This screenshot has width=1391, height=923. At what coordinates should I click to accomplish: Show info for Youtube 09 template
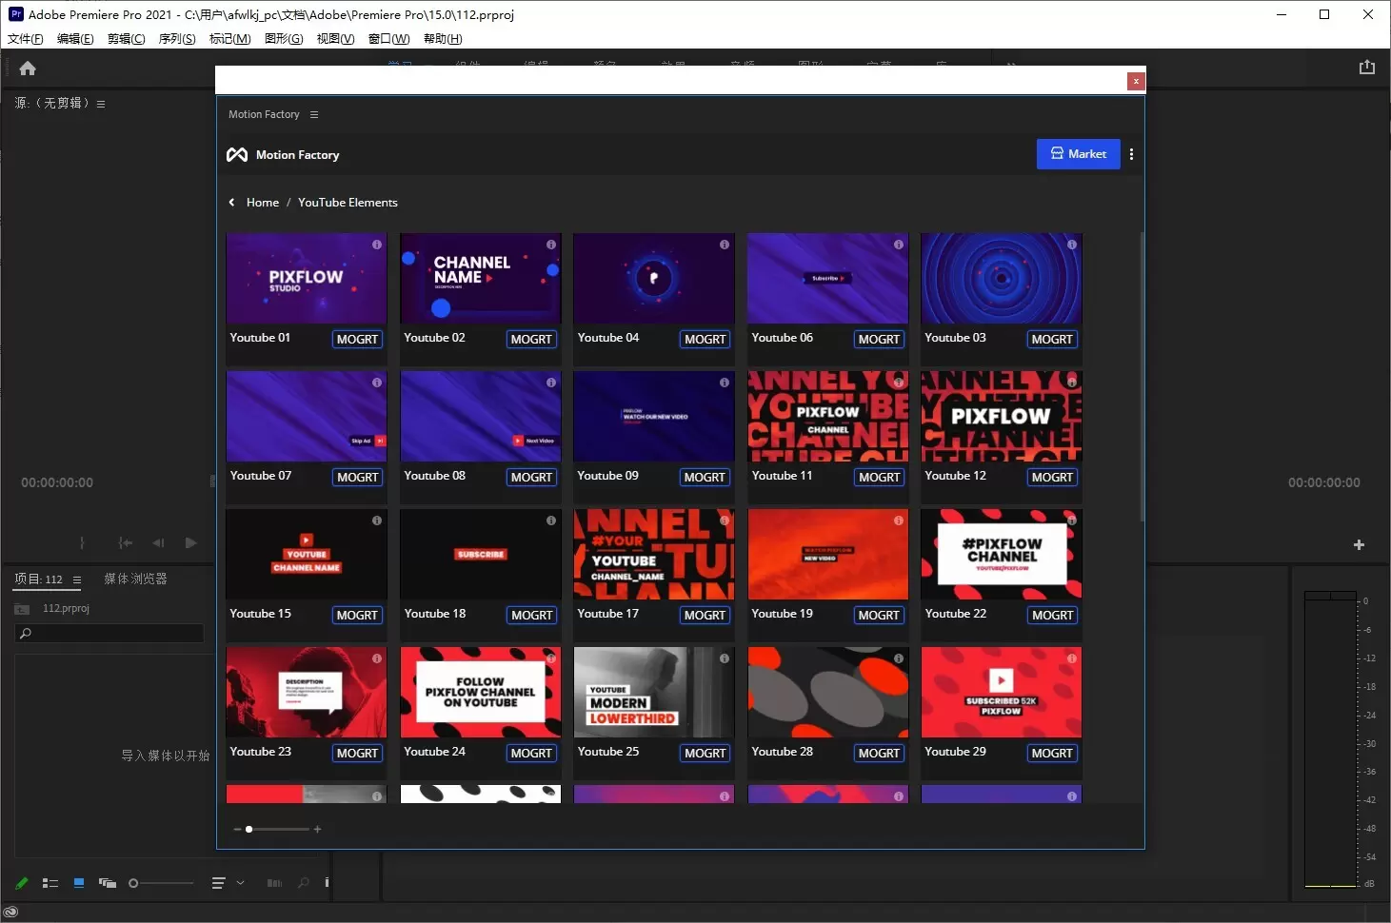(x=725, y=383)
